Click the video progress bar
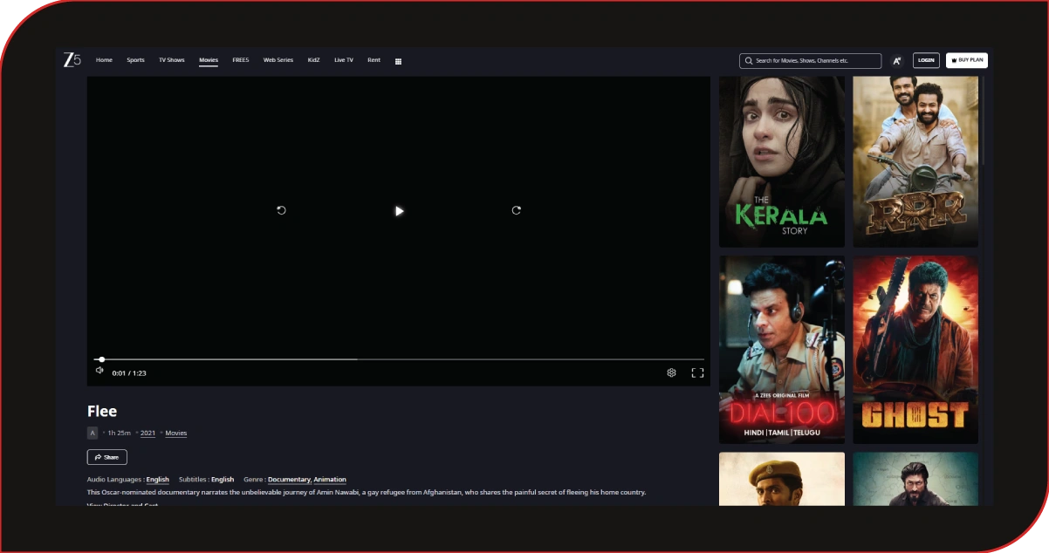Screen dimensions: 1049x553 click(x=399, y=359)
